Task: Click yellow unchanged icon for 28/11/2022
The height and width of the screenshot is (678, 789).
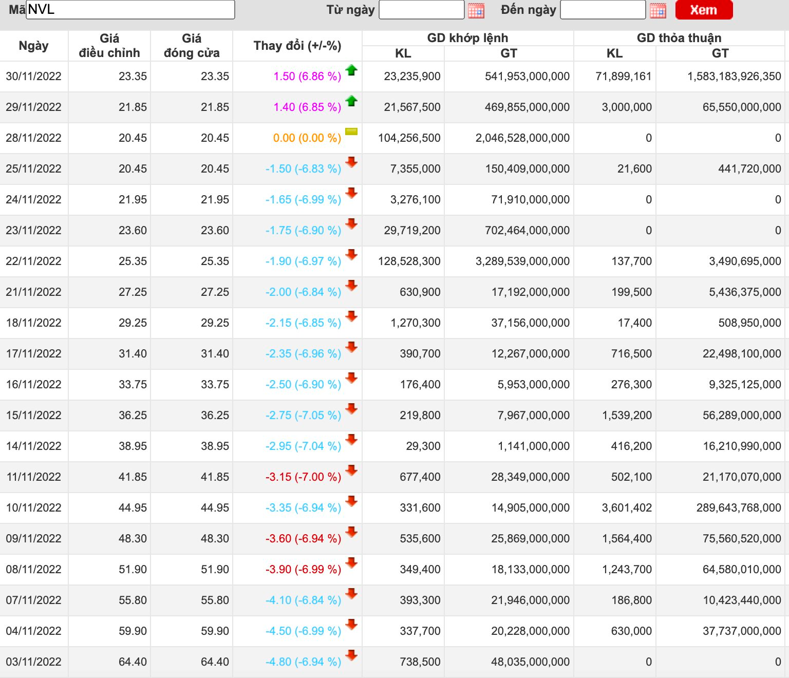Action: pyautogui.click(x=351, y=132)
